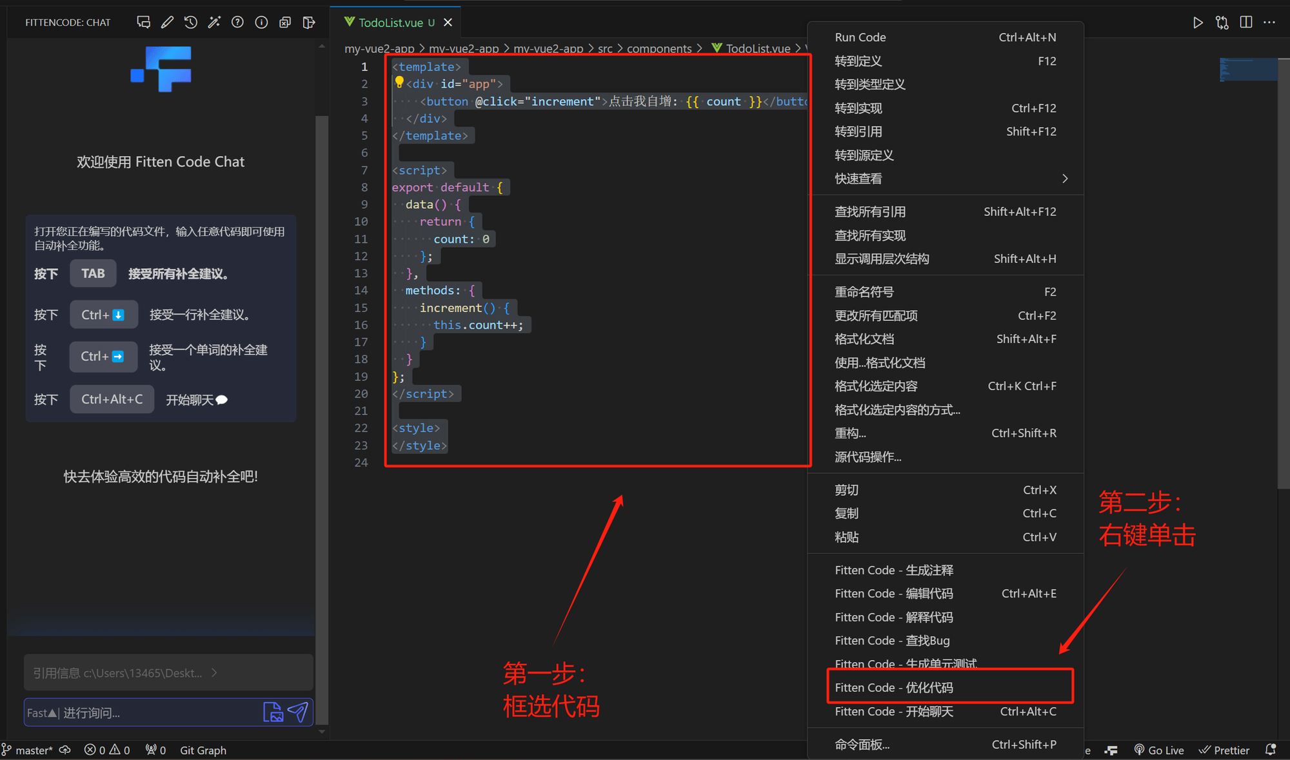
Task: Click the Prettier status indicator
Action: [1224, 750]
